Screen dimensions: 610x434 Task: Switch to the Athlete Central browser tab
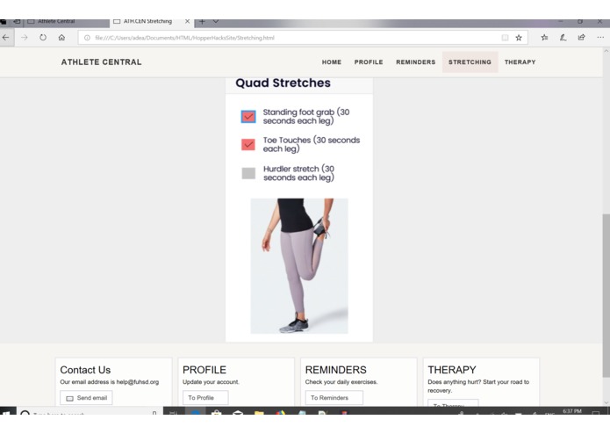[54, 21]
